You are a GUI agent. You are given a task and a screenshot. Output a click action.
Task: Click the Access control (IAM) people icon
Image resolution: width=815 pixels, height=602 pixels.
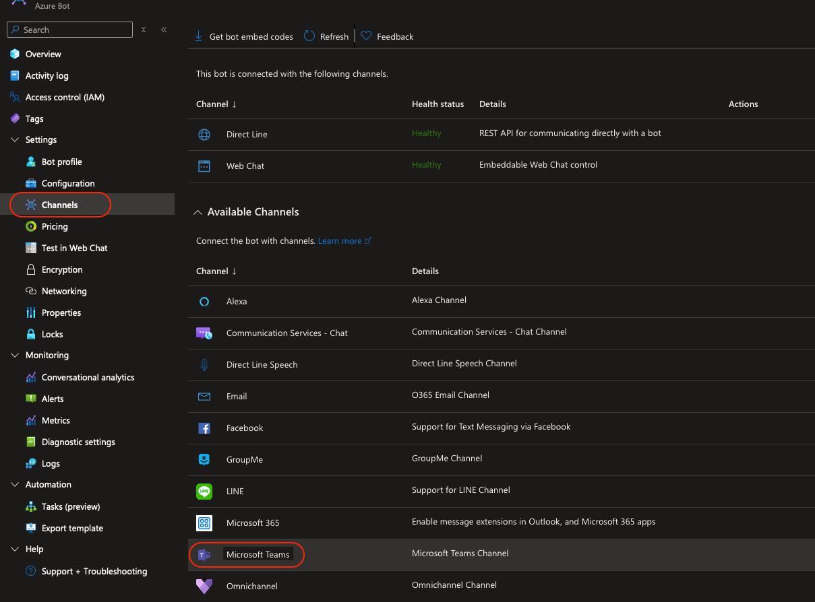pos(15,97)
